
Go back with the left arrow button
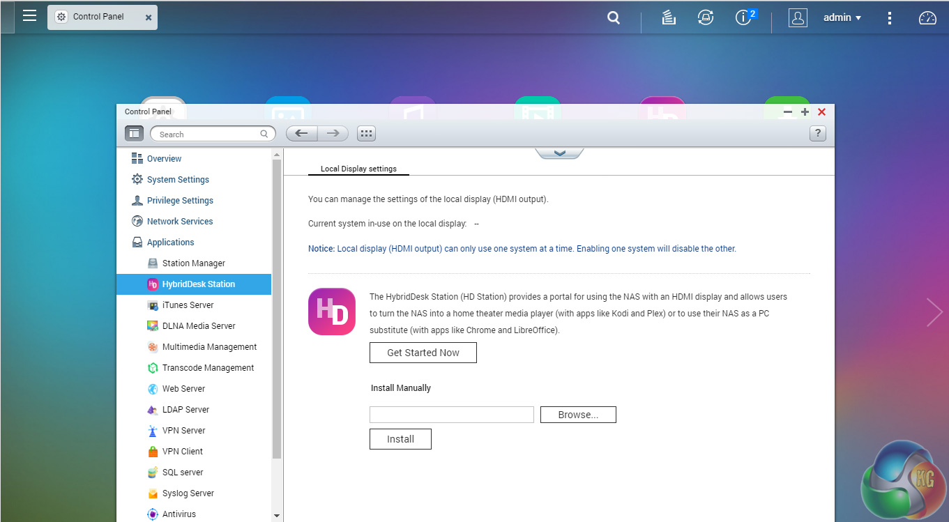click(302, 134)
